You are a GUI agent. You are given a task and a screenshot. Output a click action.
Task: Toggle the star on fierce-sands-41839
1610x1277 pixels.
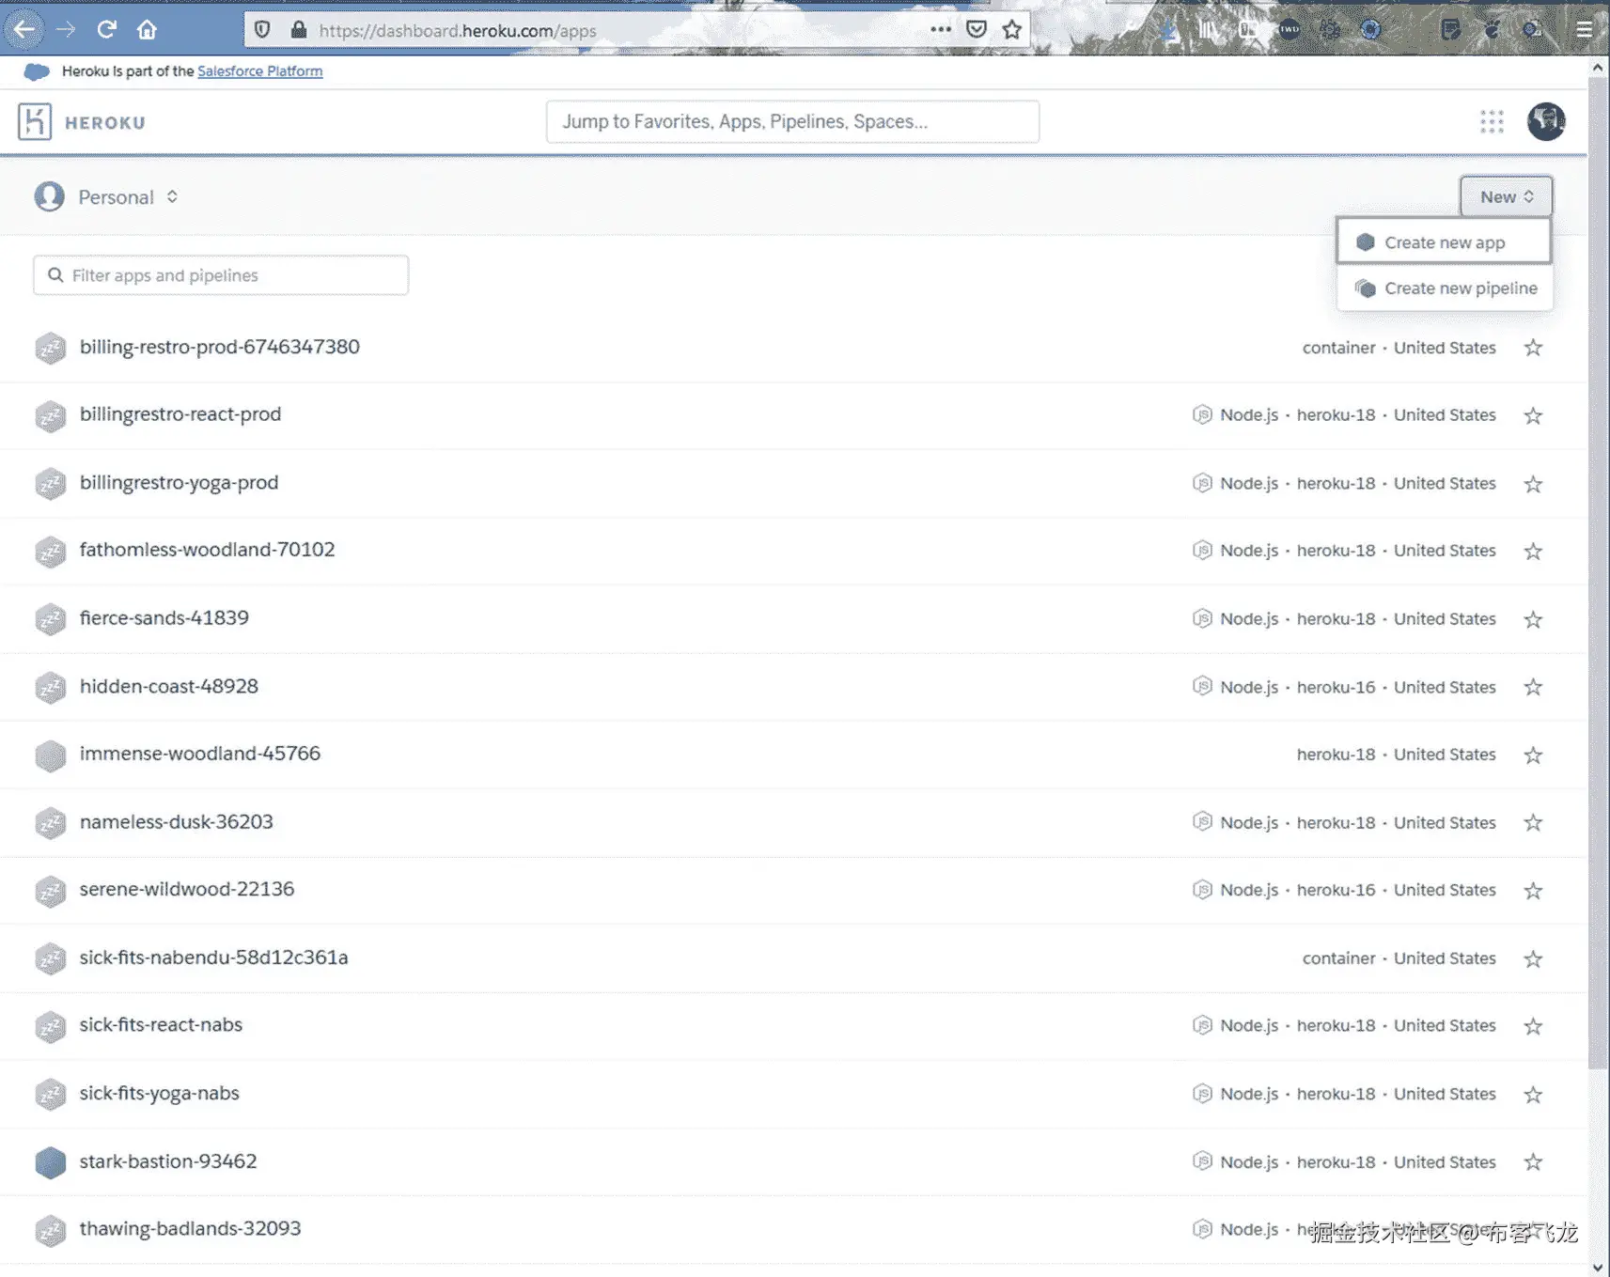pyautogui.click(x=1533, y=619)
